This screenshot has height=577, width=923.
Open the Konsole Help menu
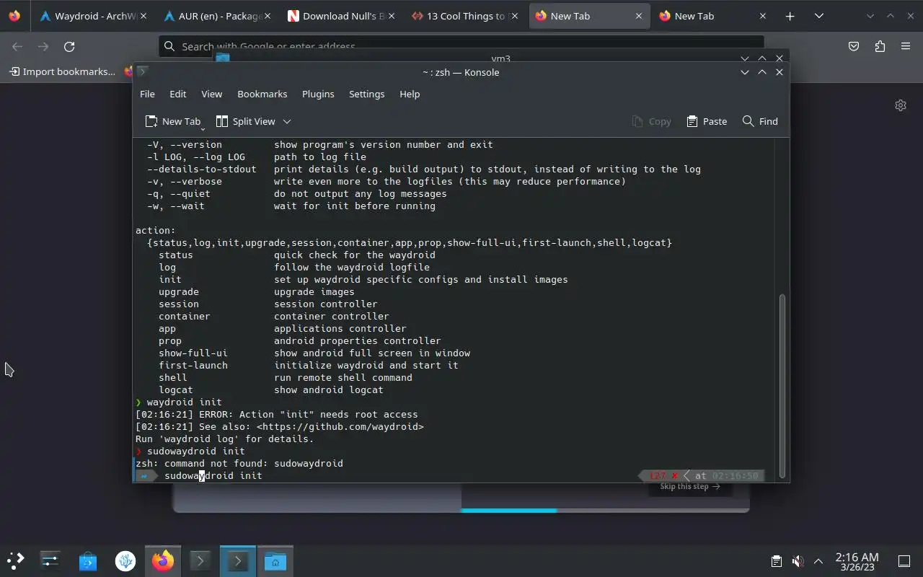coord(410,94)
